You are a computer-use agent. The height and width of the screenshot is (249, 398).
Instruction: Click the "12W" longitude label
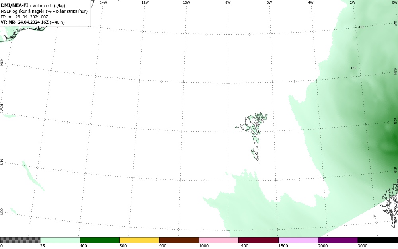point(145,2)
